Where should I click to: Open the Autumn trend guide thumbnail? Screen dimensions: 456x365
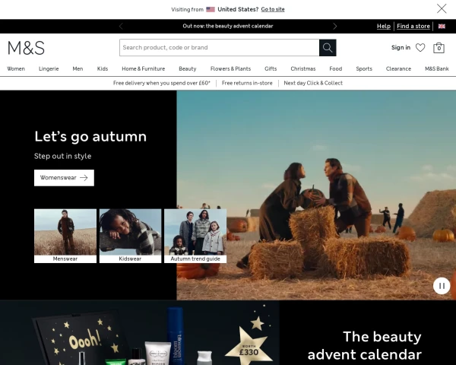pyautogui.click(x=195, y=236)
